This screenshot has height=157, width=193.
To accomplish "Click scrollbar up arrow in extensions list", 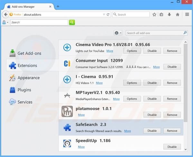I will [x=186, y=42].
